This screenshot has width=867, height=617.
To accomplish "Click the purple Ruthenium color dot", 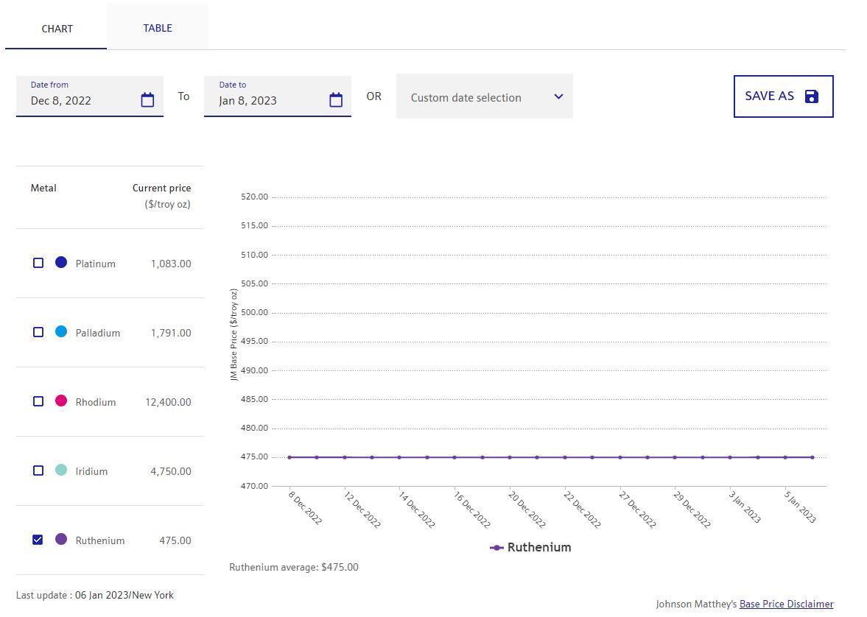I will [x=61, y=539].
